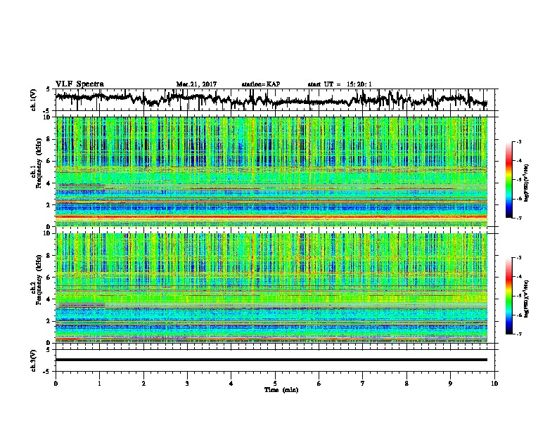
Task: Click tick label "7" on the Time axis
Action: (x=363, y=384)
